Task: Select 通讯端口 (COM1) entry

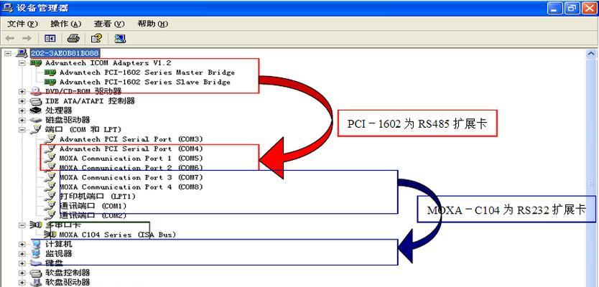Action: click(x=93, y=206)
